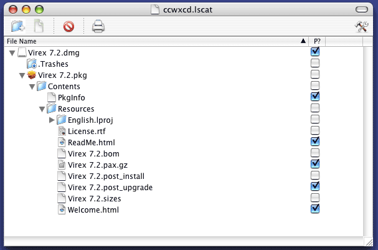Screen dimensions: 378x250
Task: Expand the English.lproj folder triangle
Action: click(52, 120)
